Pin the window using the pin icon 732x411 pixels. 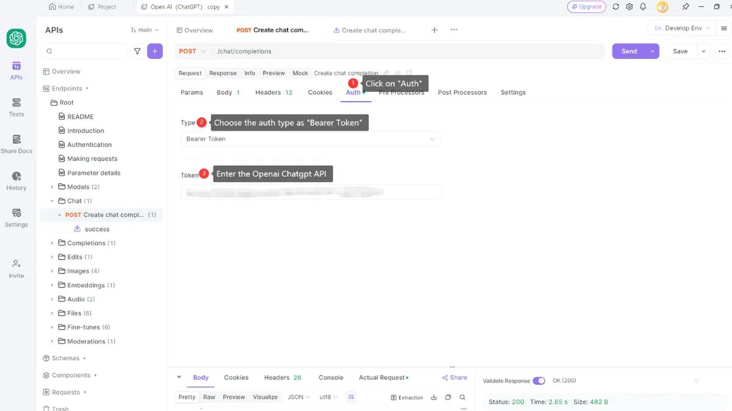coord(685,6)
